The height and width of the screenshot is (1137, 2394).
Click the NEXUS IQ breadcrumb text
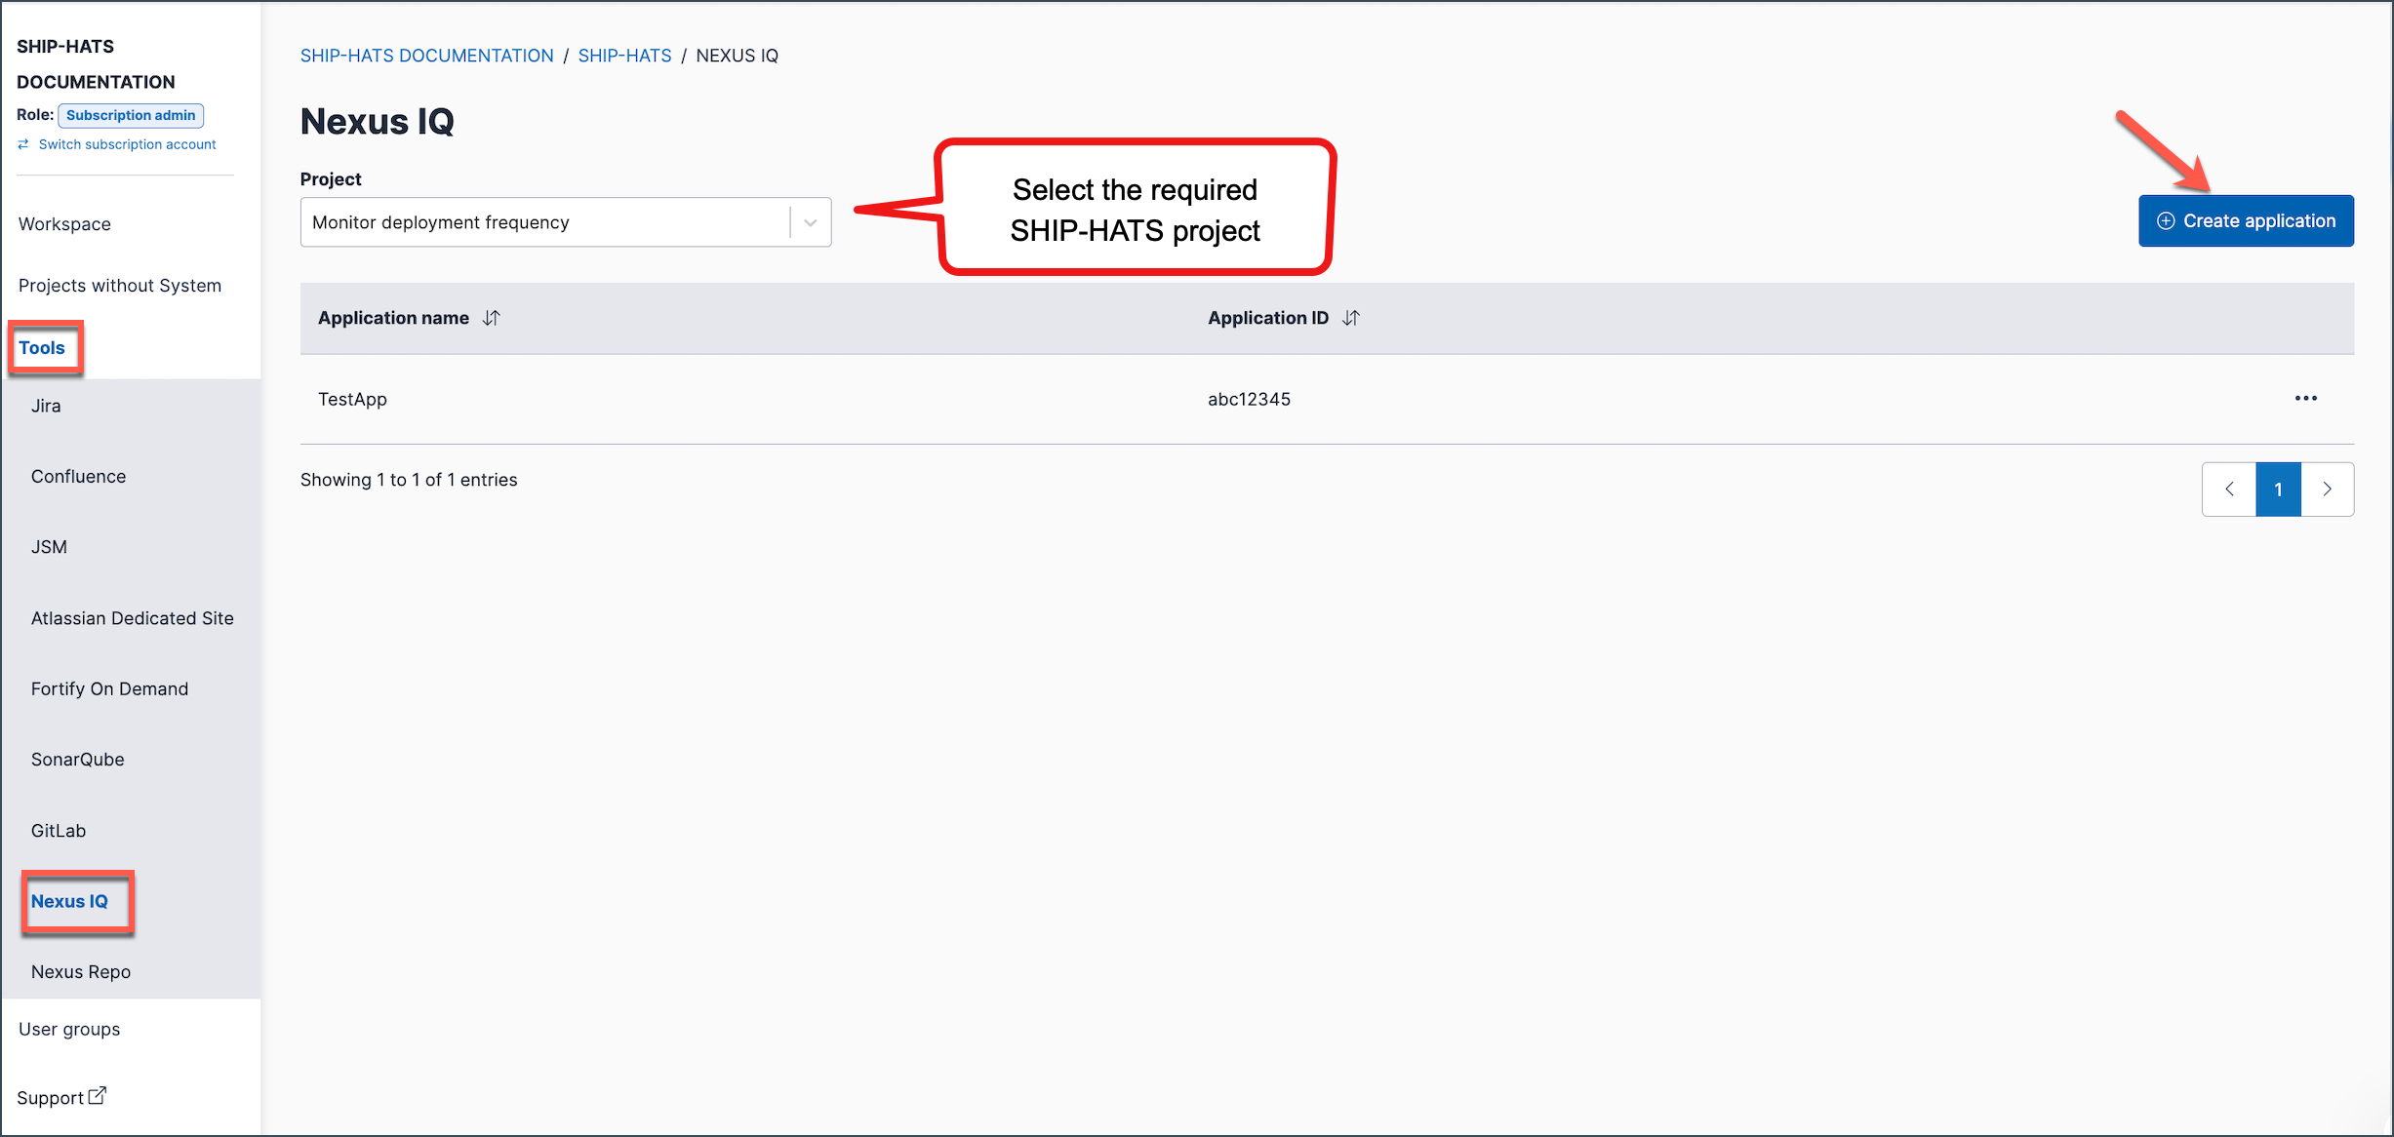tap(738, 56)
